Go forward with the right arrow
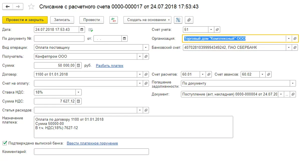This screenshot has height=161, width=301. tap(18, 7)
